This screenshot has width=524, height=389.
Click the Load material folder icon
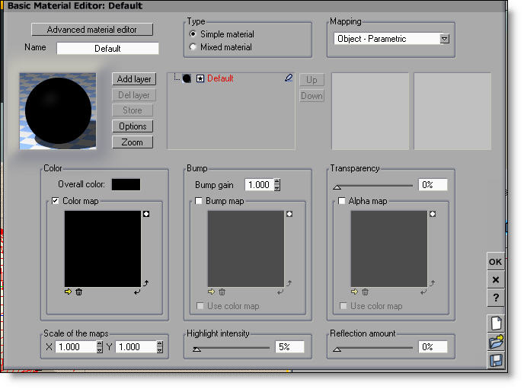click(495, 342)
